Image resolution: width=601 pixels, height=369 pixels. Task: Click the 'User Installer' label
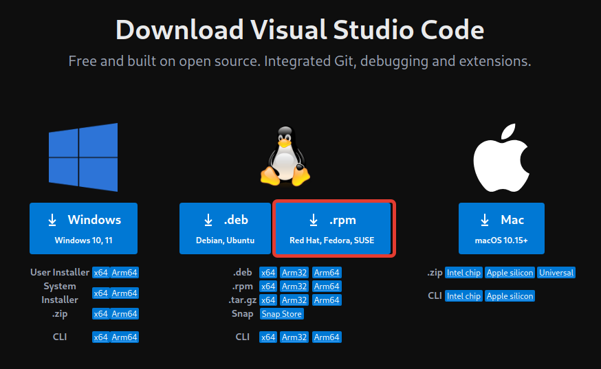pyautogui.click(x=60, y=272)
